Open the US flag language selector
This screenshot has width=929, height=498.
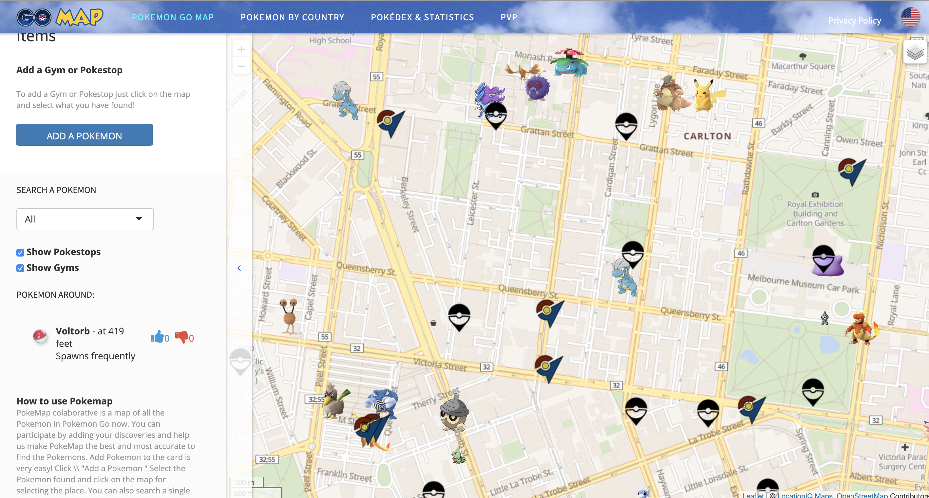(910, 17)
